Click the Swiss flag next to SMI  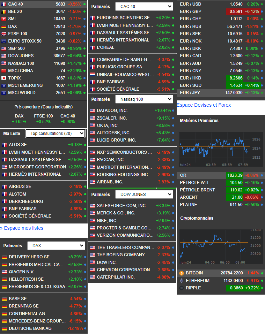[4, 19]
